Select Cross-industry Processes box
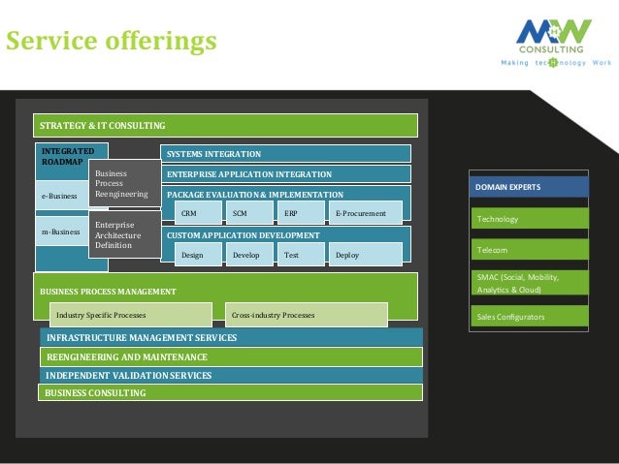The height and width of the screenshot is (464, 619). pos(307,315)
